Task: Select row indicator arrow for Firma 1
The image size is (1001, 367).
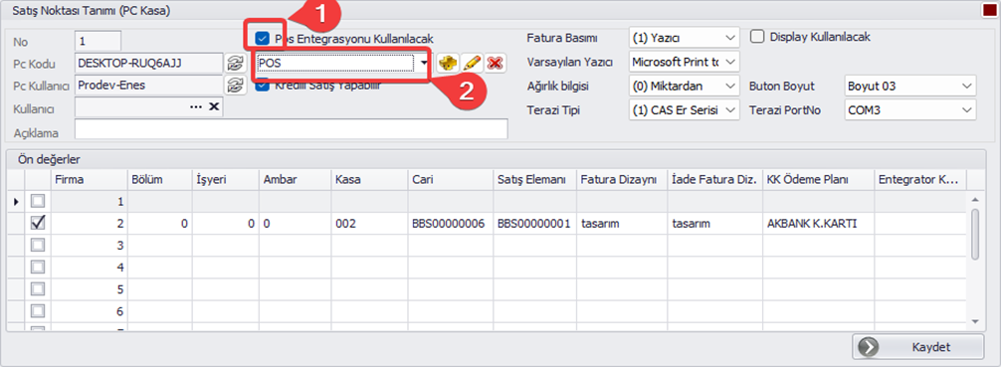Action: coord(16,202)
